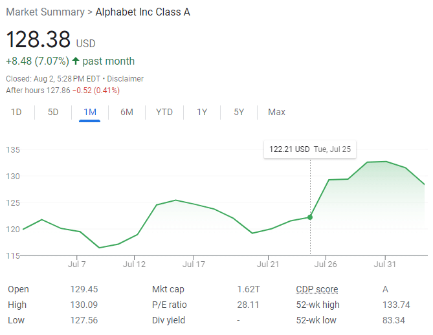This screenshot has width=433, height=335.
Task: Show the 6M chart range
Action: pos(127,112)
